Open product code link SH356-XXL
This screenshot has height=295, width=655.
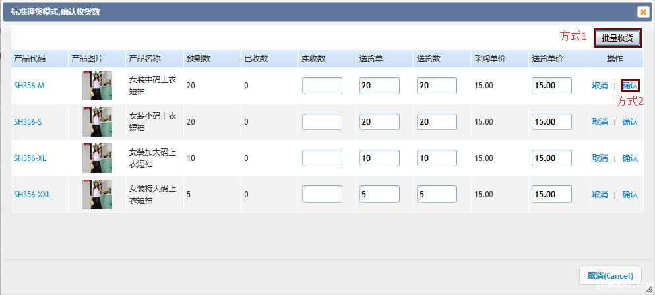pyautogui.click(x=32, y=195)
